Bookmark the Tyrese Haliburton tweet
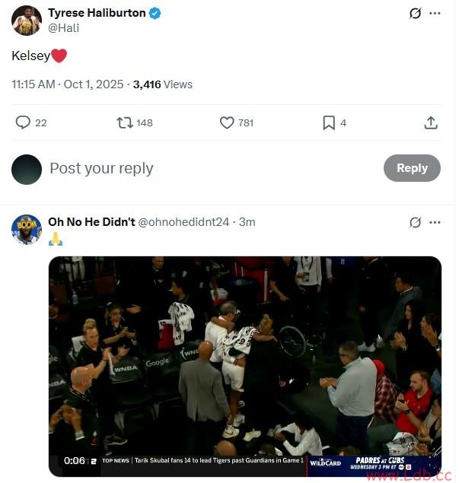Screen dimensions: 459x483 [329, 122]
